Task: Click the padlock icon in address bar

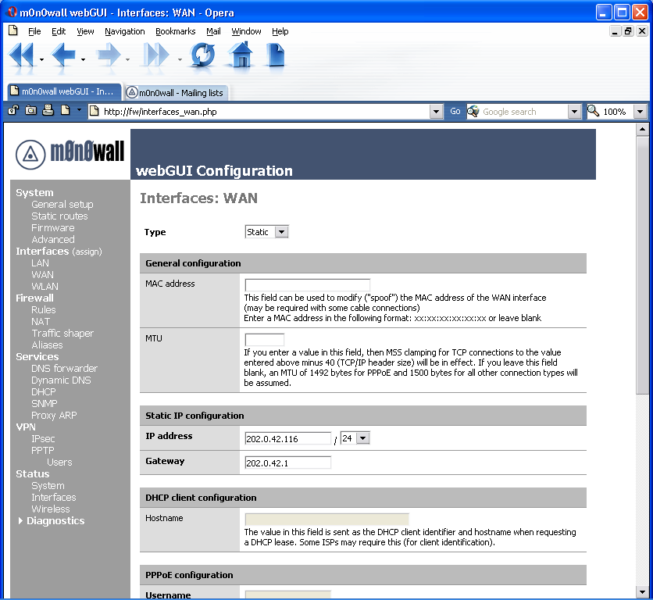Action: point(14,111)
